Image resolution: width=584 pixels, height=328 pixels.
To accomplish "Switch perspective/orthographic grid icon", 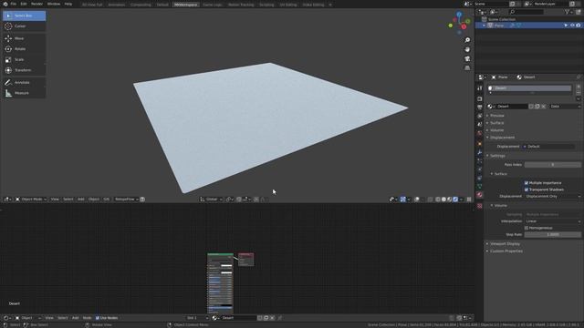I will coord(467,67).
